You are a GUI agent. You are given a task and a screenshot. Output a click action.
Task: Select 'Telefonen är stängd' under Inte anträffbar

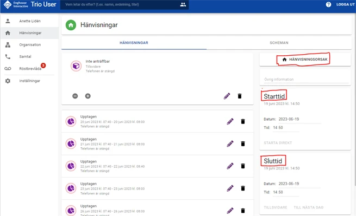(x=100, y=71)
